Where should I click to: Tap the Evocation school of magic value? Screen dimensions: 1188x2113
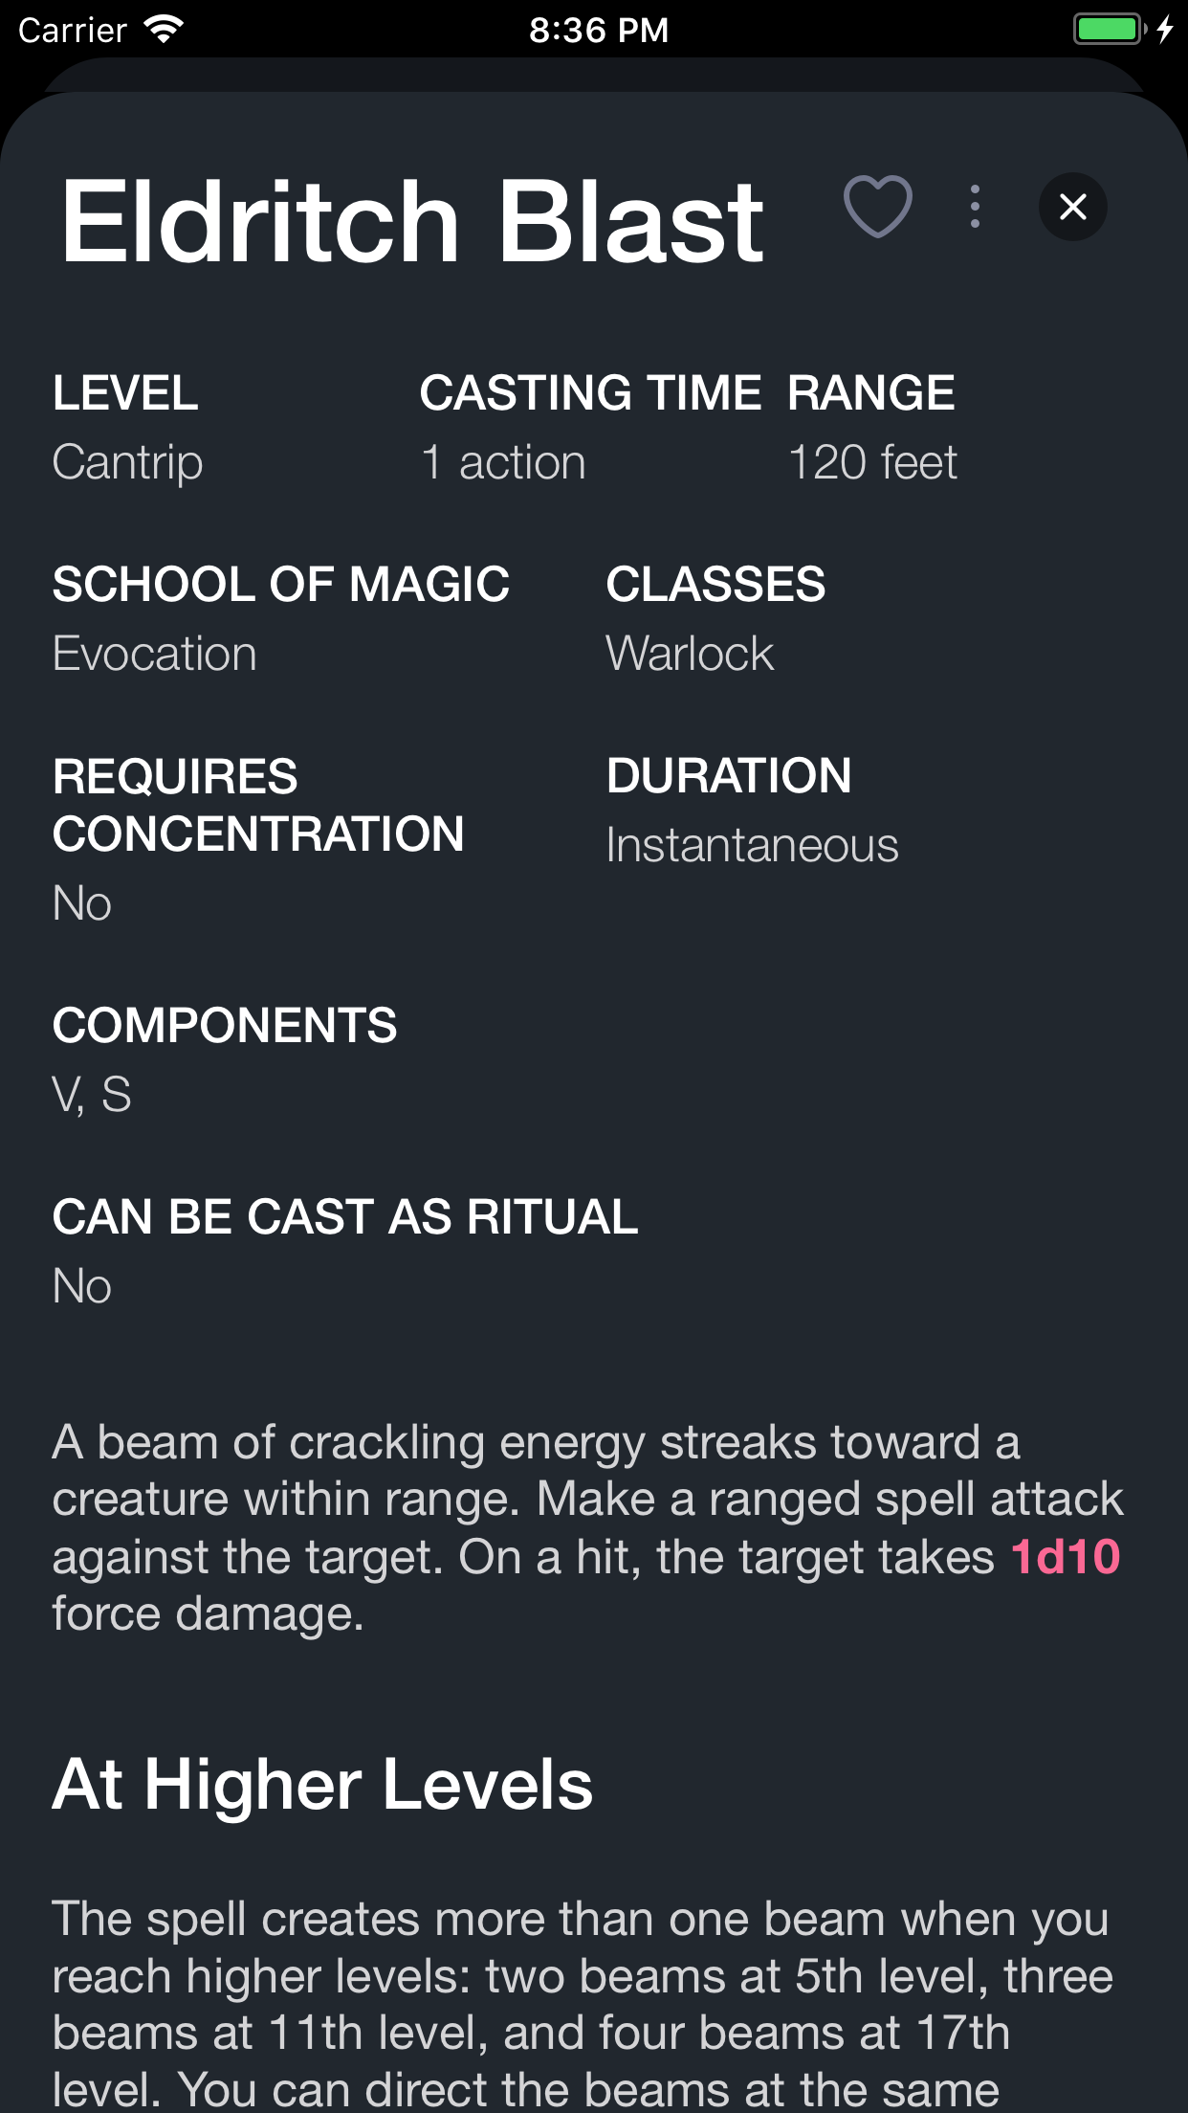point(155,655)
